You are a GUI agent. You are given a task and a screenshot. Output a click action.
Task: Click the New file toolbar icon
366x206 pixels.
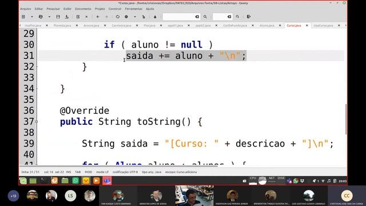23,17
